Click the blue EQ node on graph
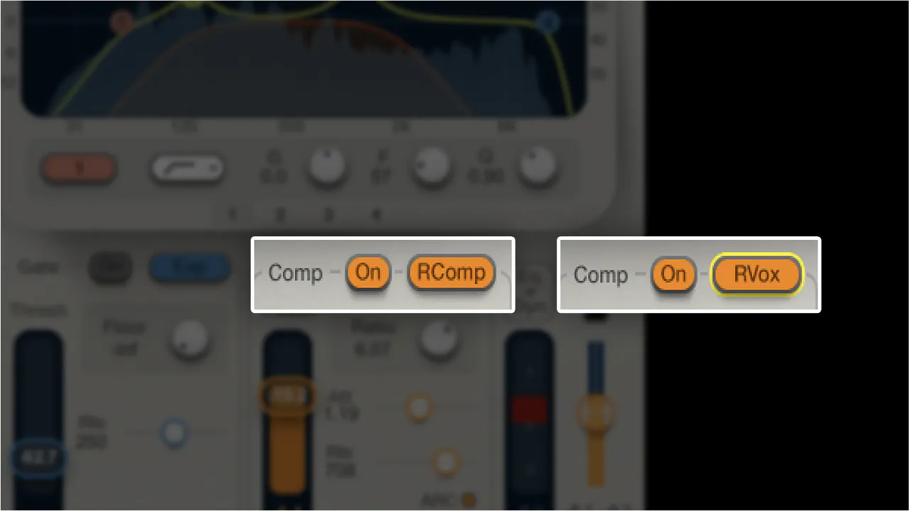909x511 pixels. click(548, 23)
